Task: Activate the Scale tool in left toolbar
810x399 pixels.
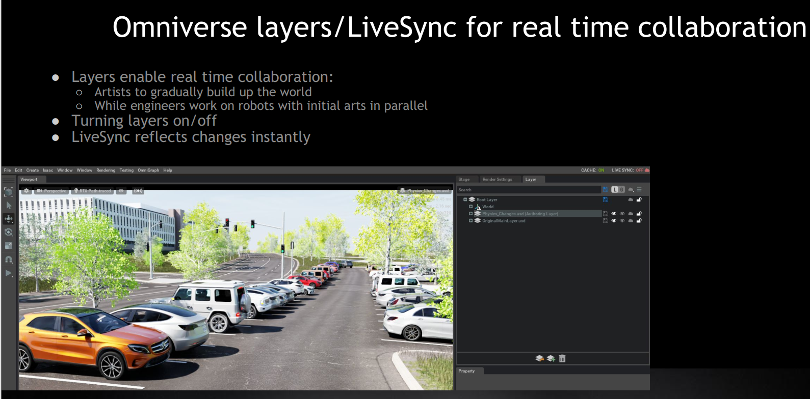Action: 9,246
